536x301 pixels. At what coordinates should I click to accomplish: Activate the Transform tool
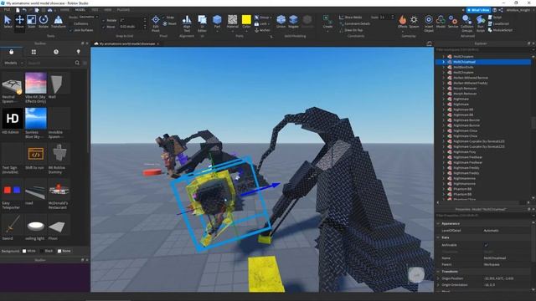click(59, 22)
